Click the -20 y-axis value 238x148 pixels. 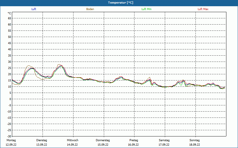(9, 124)
